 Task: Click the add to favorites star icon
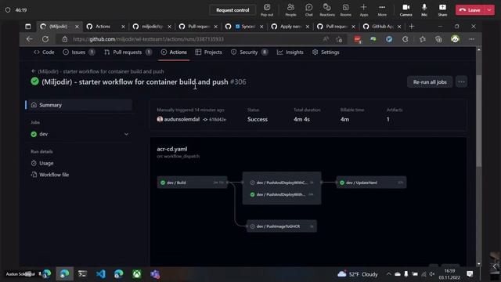click(339, 39)
